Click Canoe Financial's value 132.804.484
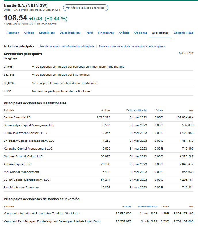The image size is (198, 226). (185, 117)
